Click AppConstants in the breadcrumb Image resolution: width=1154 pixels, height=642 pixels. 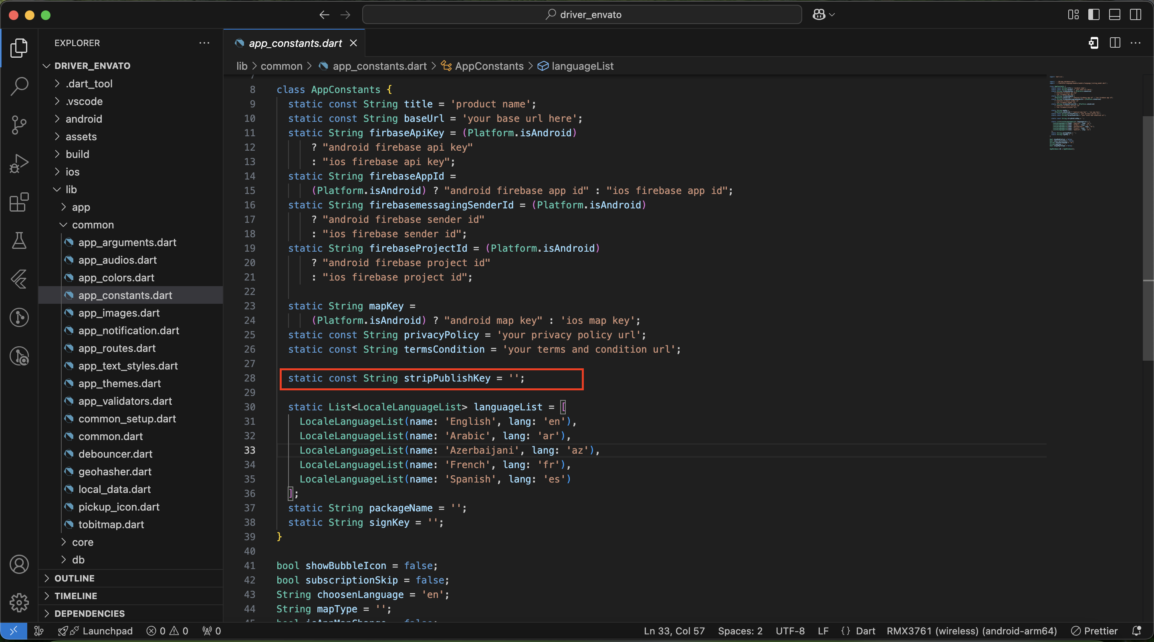pos(489,66)
